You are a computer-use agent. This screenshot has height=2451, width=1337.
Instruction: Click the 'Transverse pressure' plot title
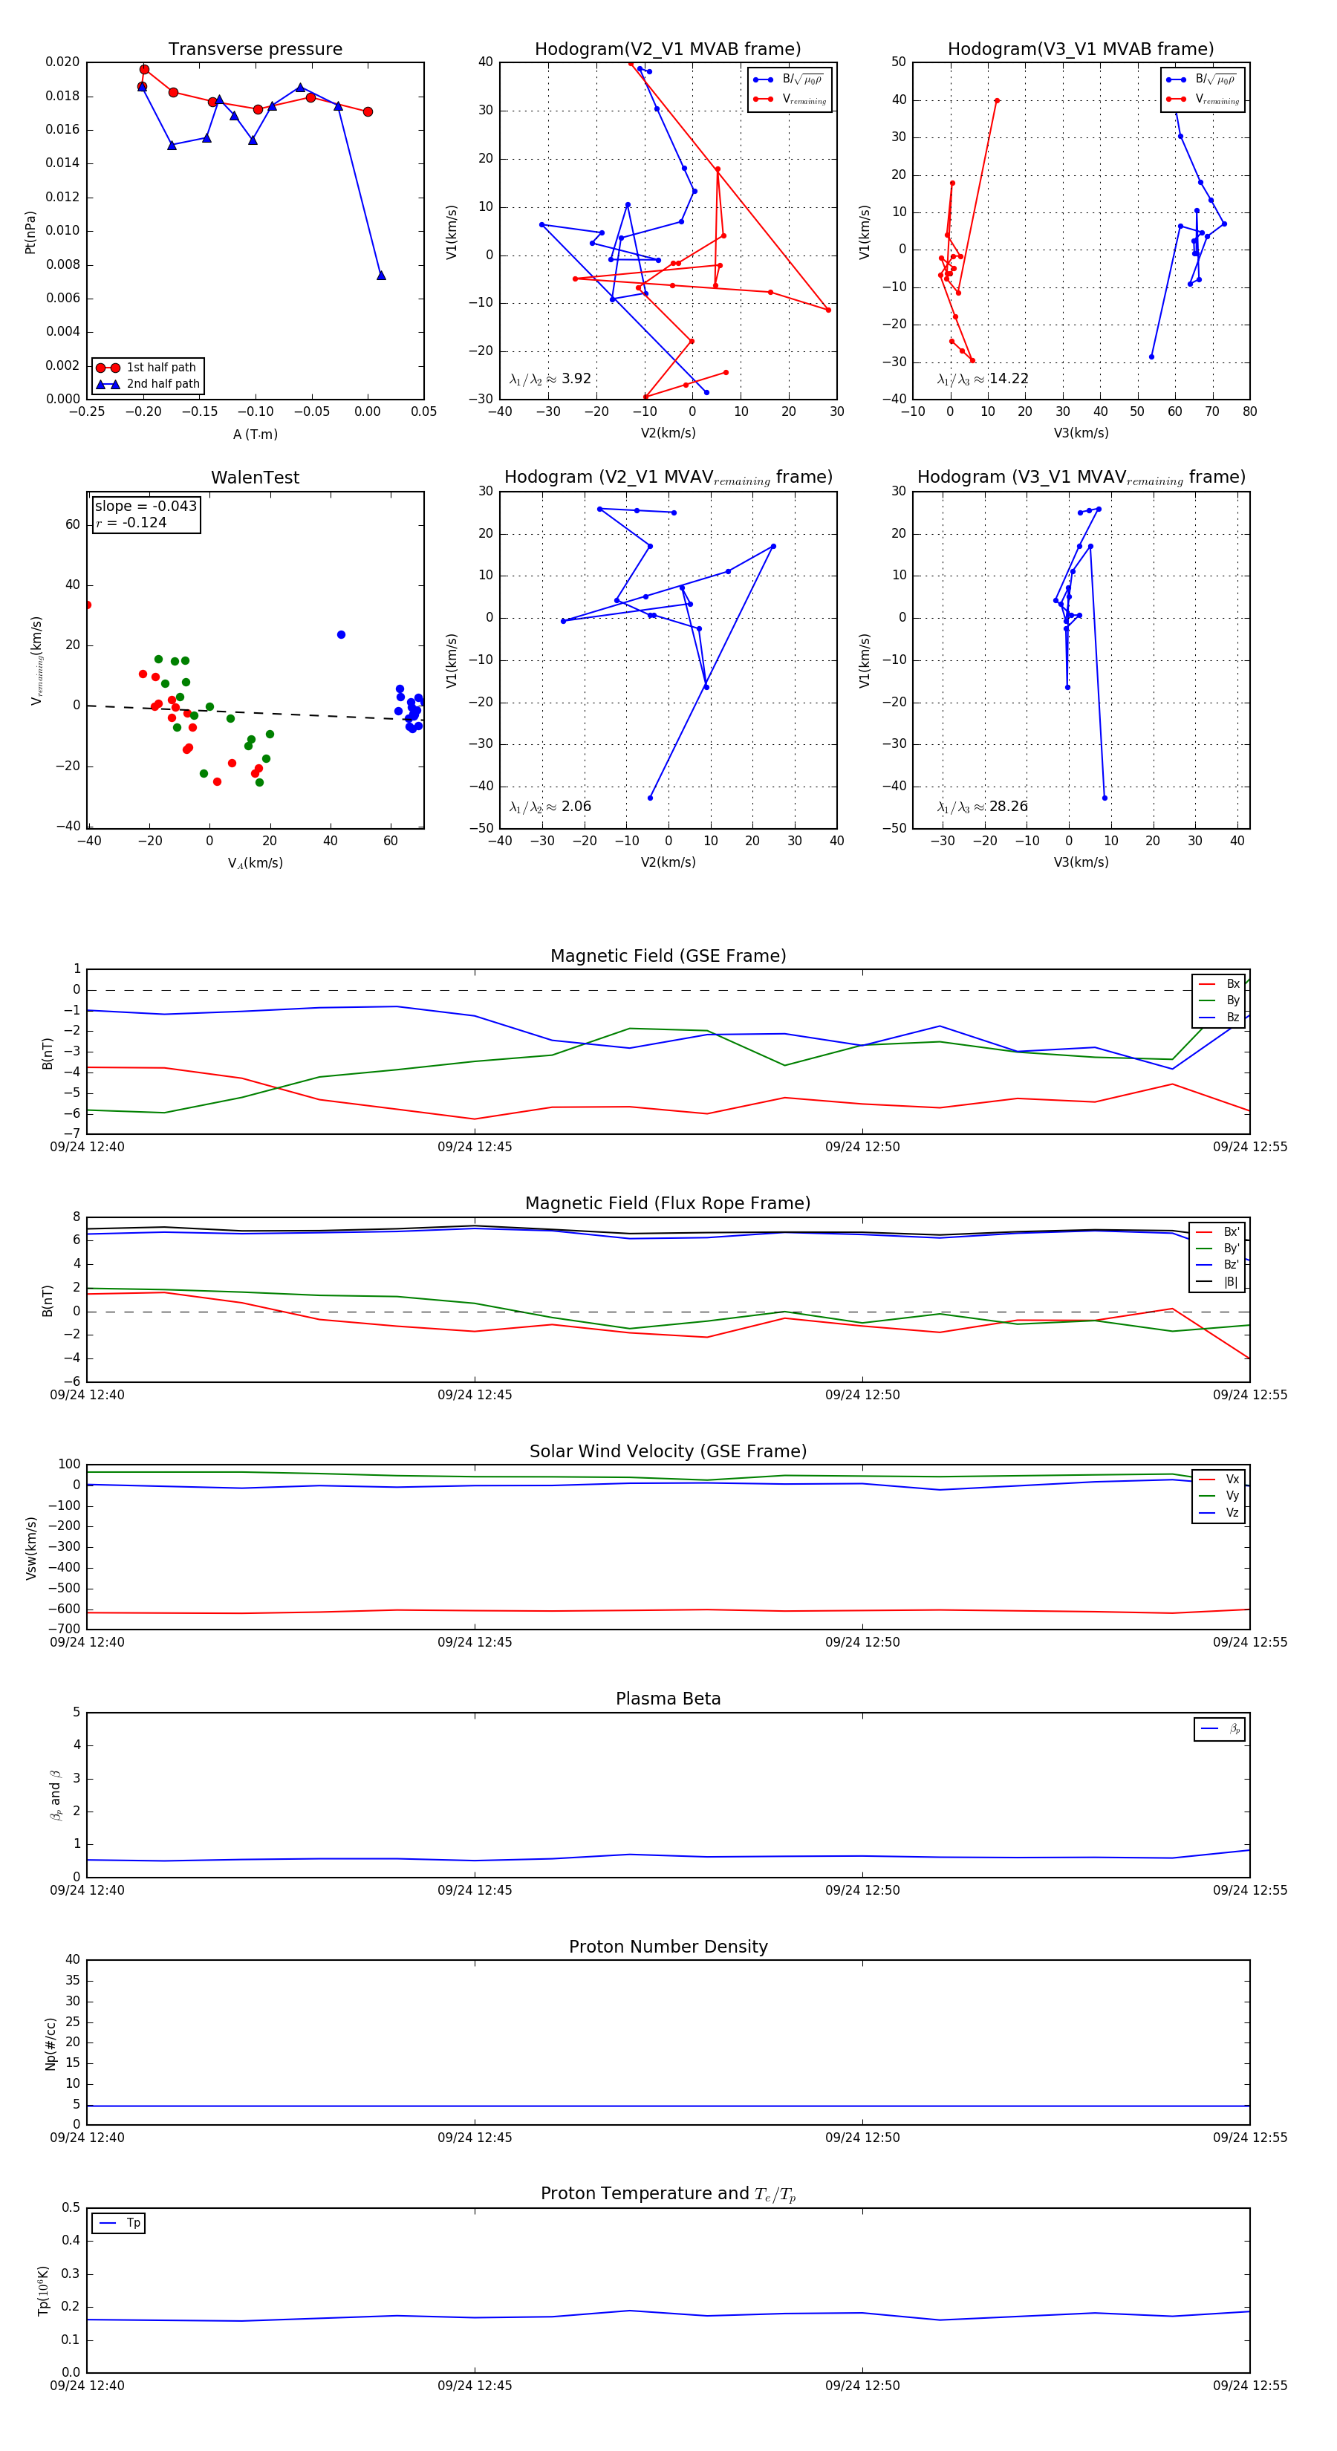click(255, 50)
